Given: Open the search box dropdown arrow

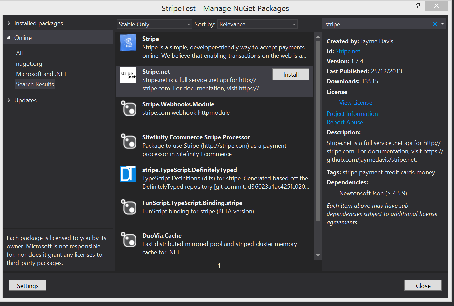Looking at the screenshot, I should 442,24.
